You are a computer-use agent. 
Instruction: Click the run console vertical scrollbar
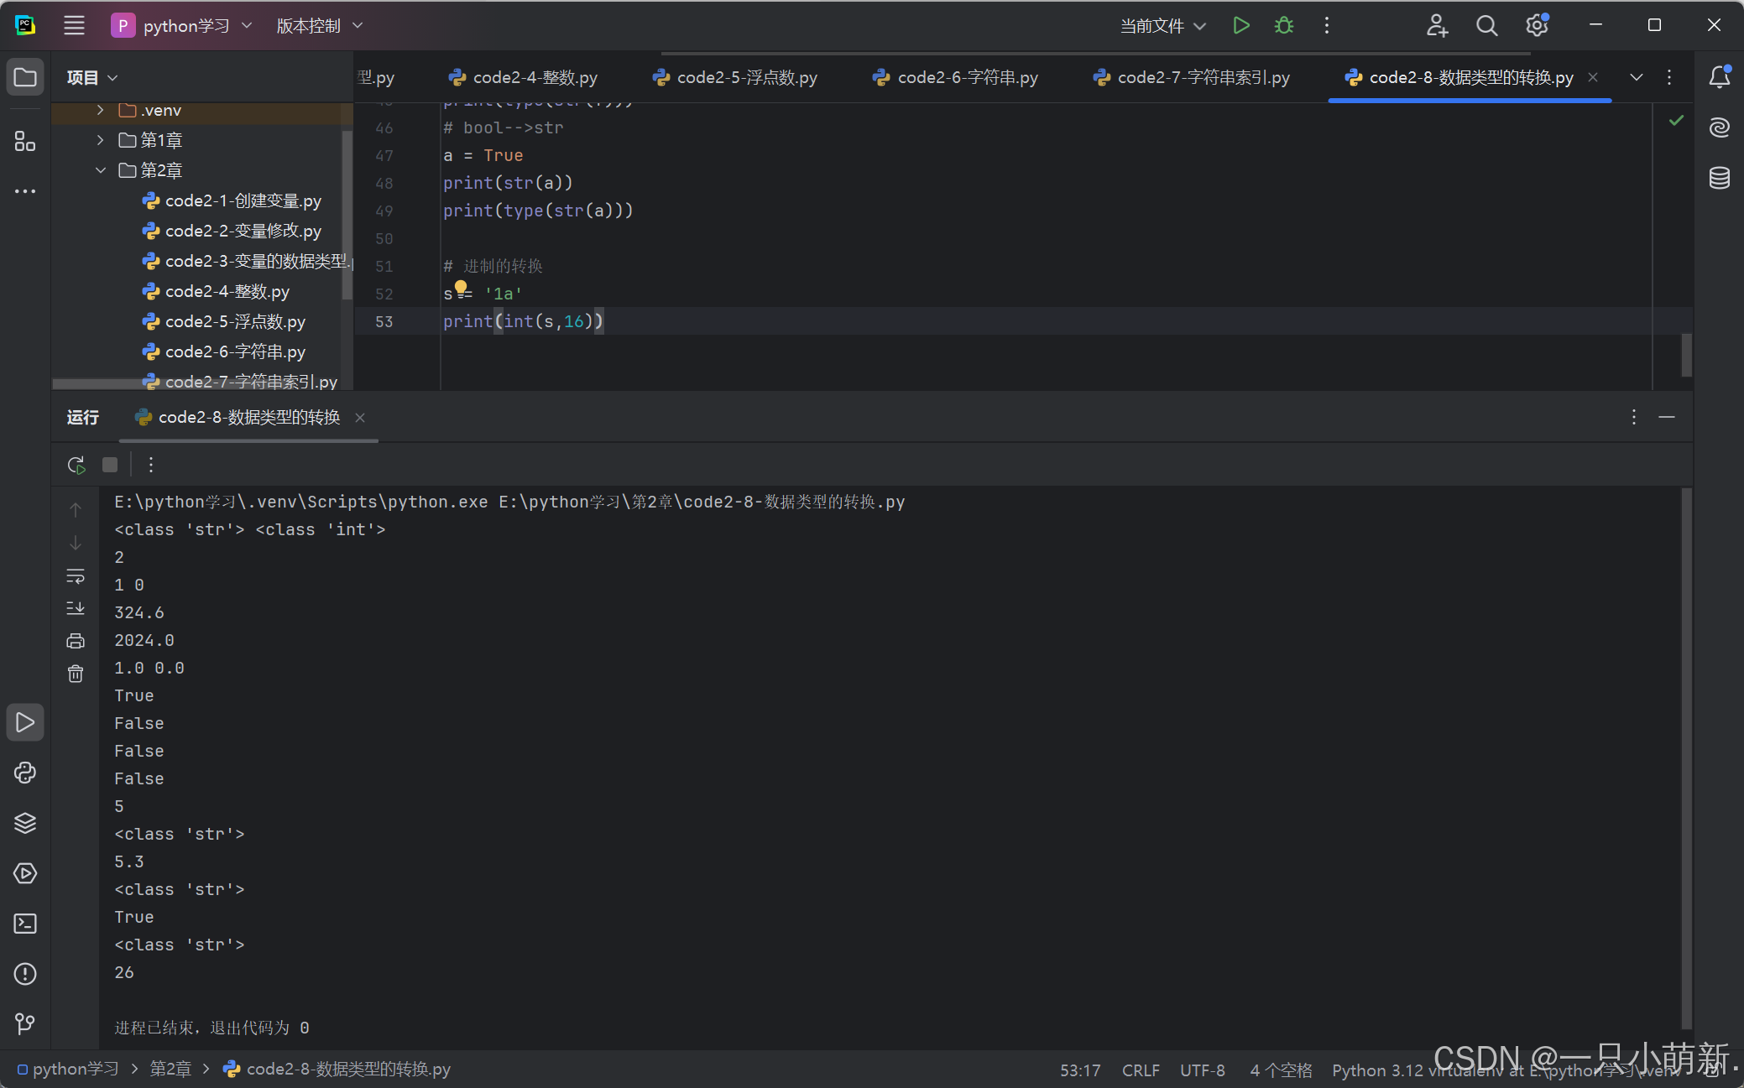pos(1686,755)
